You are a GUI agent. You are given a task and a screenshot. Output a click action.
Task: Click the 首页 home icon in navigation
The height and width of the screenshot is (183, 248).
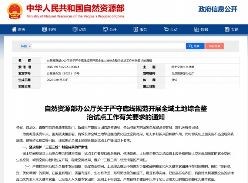tap(14, 30)
